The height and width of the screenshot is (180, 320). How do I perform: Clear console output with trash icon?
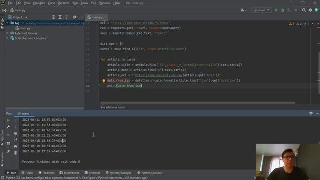(15, 153)
